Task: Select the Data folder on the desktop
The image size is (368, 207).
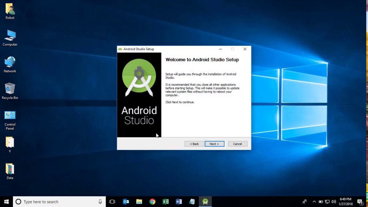Action: tap(10, 172)
